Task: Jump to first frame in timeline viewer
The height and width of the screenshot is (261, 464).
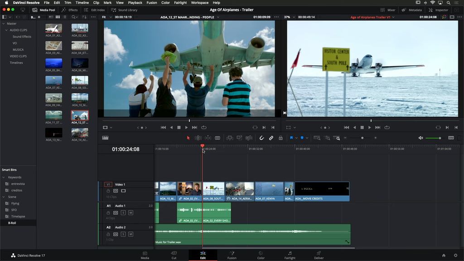Action: (346, 127)
